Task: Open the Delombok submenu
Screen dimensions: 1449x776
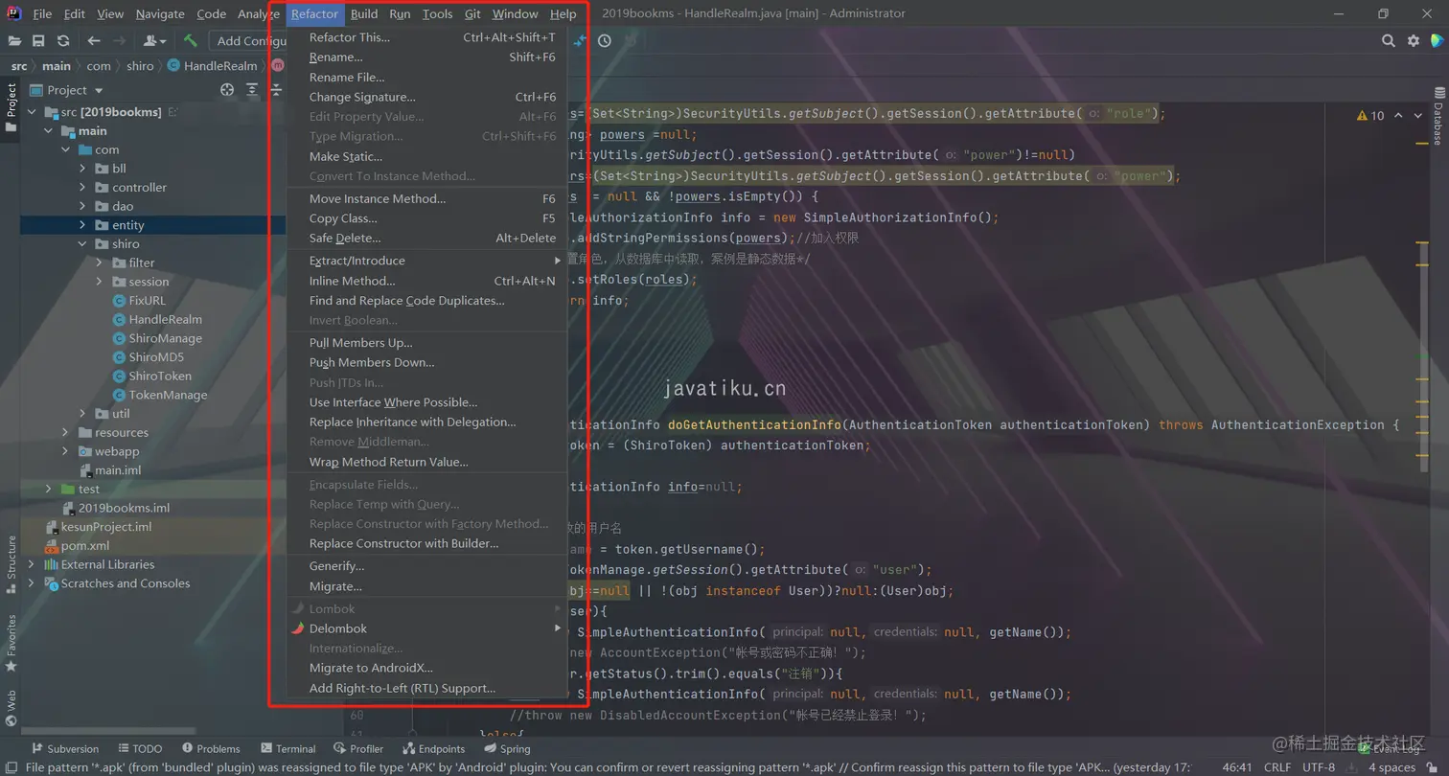Action: 427,628
